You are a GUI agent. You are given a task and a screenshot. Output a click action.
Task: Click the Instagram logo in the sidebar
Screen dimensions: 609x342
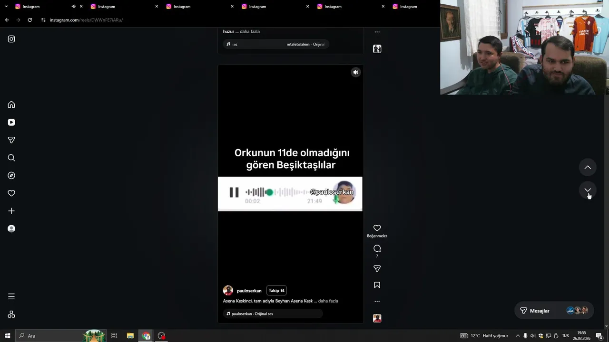click(x=11, y=39)
